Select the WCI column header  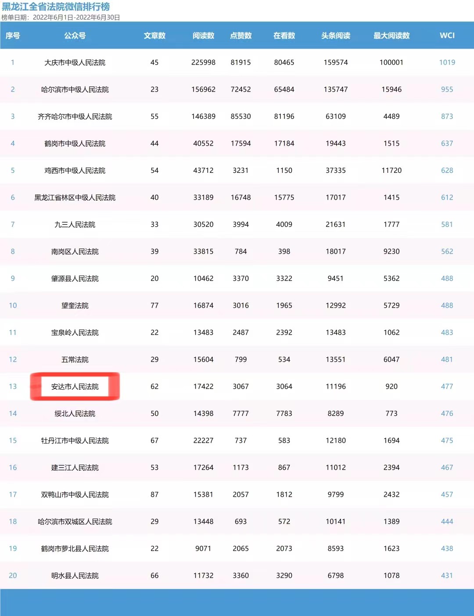(x=447, y=36)
